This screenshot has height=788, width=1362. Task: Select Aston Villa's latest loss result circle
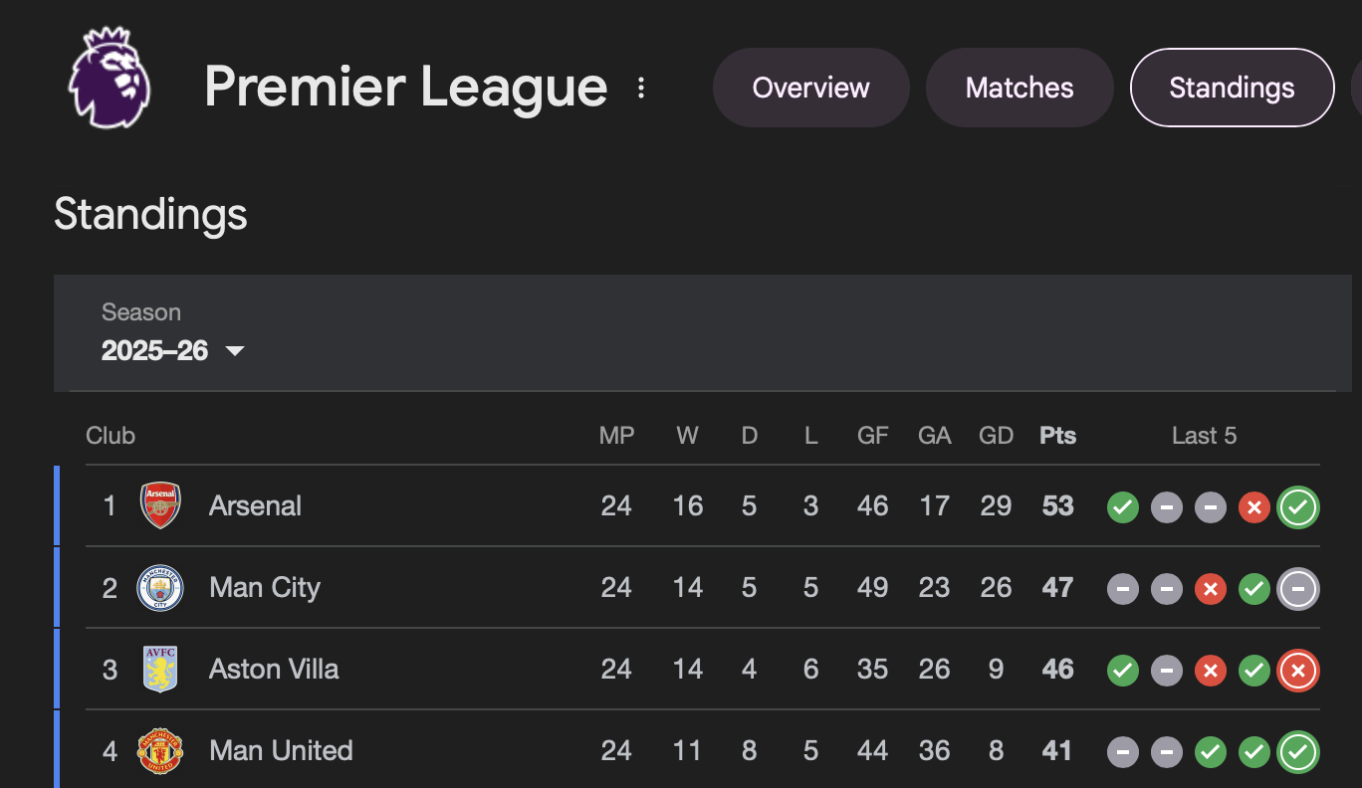pyautogui.click(x=1297, y=671)
